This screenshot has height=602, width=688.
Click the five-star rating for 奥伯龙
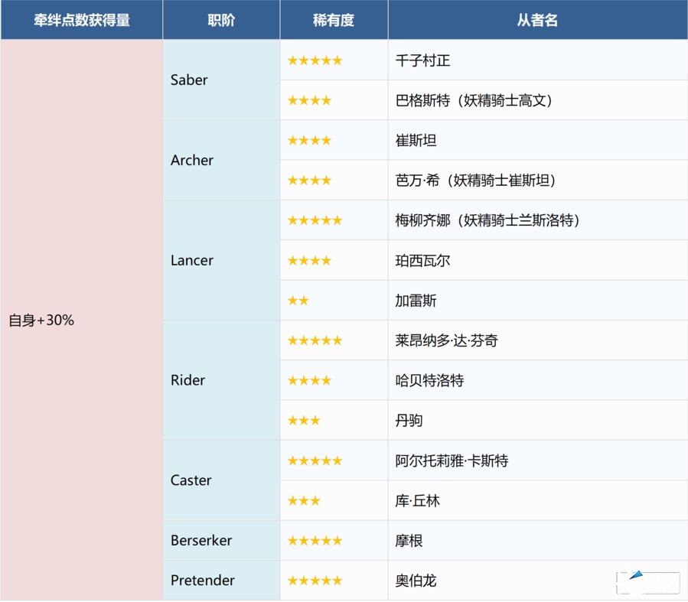click(x=315, y=581)
